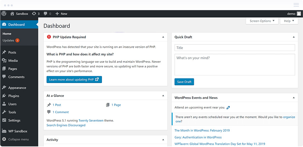Collapse the At a Glance panel

tap(163, 95)
